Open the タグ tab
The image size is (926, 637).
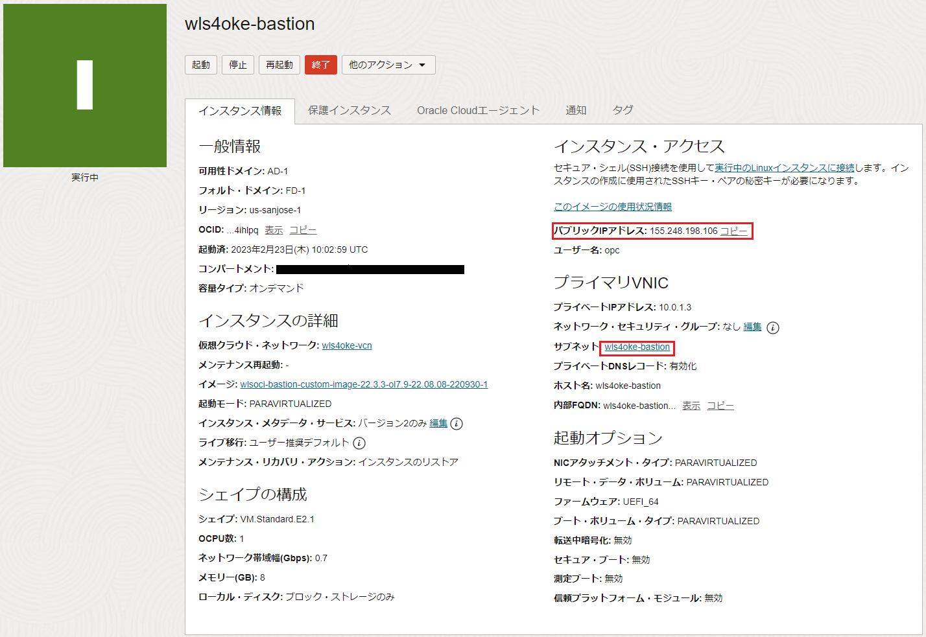[623, 110]
